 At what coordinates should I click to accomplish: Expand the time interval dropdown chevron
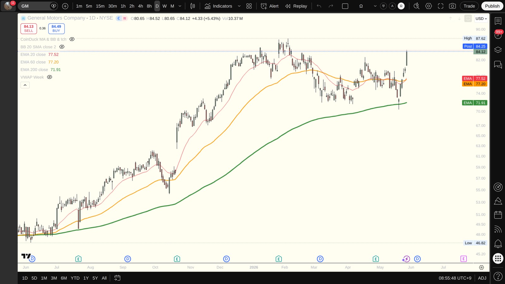[180, 6]
